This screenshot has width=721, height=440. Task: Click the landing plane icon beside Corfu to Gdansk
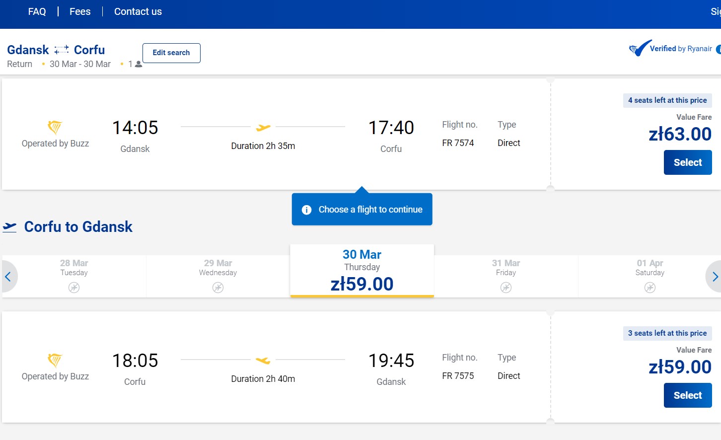[9, 227]
